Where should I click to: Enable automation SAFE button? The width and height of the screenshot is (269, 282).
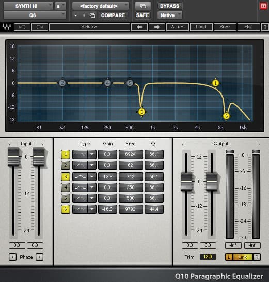(143, 15)
